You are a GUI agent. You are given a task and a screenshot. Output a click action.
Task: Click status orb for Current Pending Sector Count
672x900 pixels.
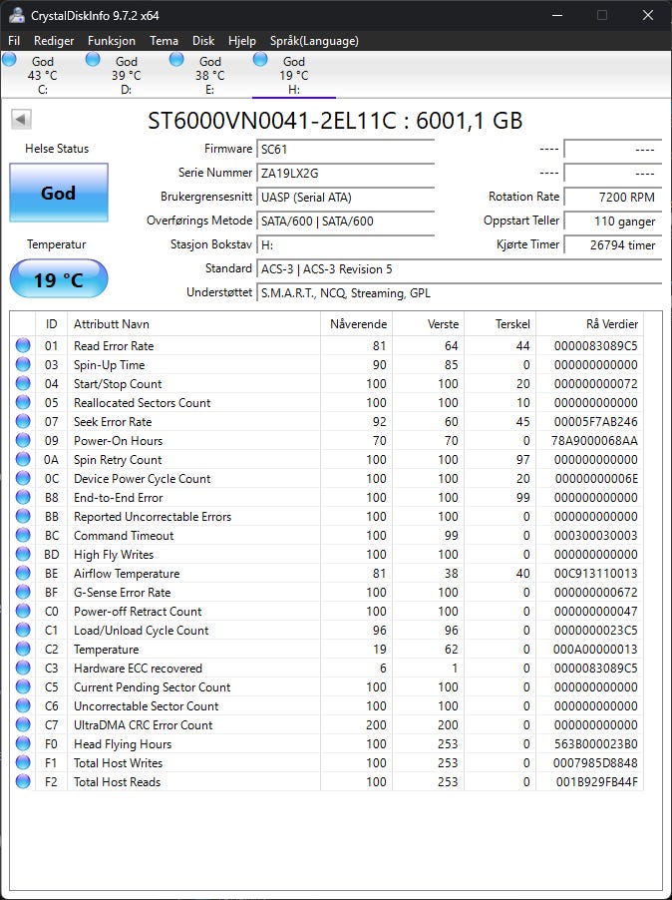(23, 686)
